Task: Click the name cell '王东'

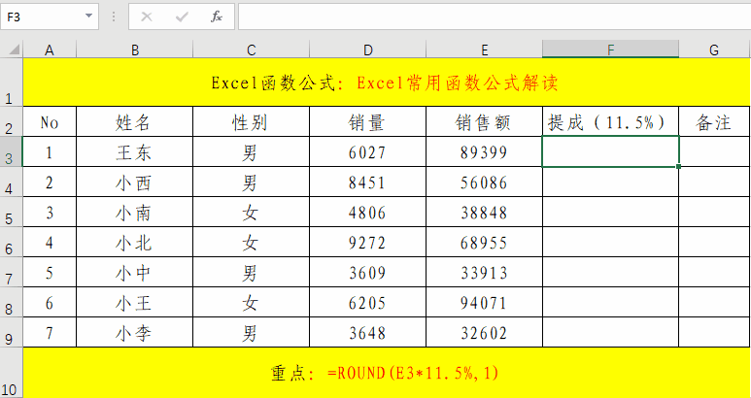Action: pyautogui.click(x=135, y=152)
